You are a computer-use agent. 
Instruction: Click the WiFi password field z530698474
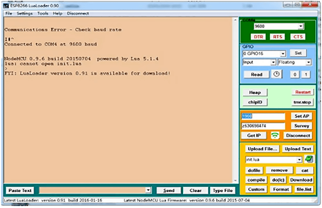[x=263, y=126]
